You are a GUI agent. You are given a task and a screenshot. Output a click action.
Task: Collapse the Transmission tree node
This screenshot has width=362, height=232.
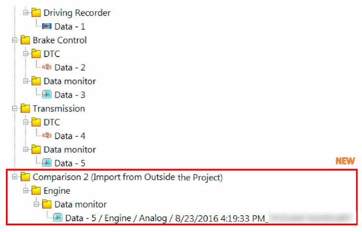(15, 108)
